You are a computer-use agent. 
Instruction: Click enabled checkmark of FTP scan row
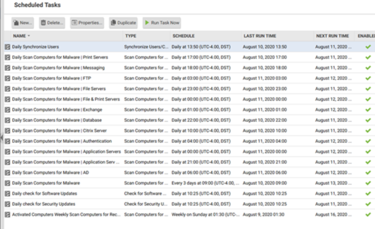click(368, 78)
